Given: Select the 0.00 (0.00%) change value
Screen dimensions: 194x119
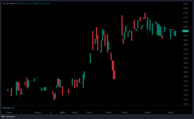Looking at the screenshot, I should (45, 4).
